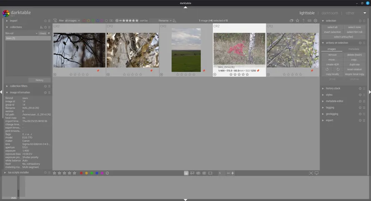Switch to the darkroom view
371x201 pixels.
[x=330, y=13]
